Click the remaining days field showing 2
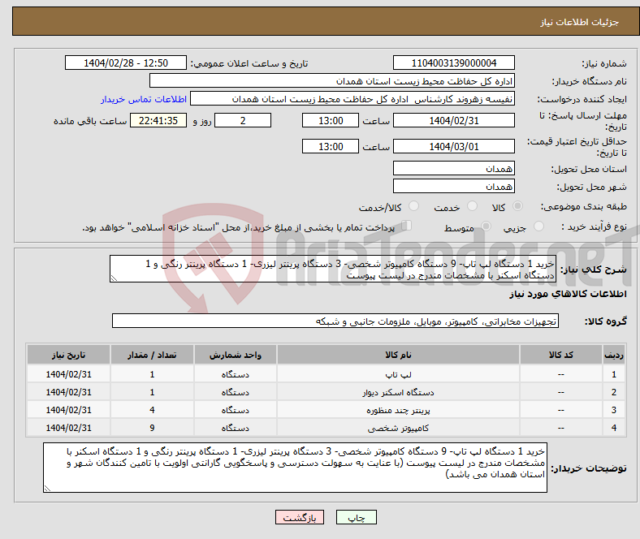 [x=243, y=120]
